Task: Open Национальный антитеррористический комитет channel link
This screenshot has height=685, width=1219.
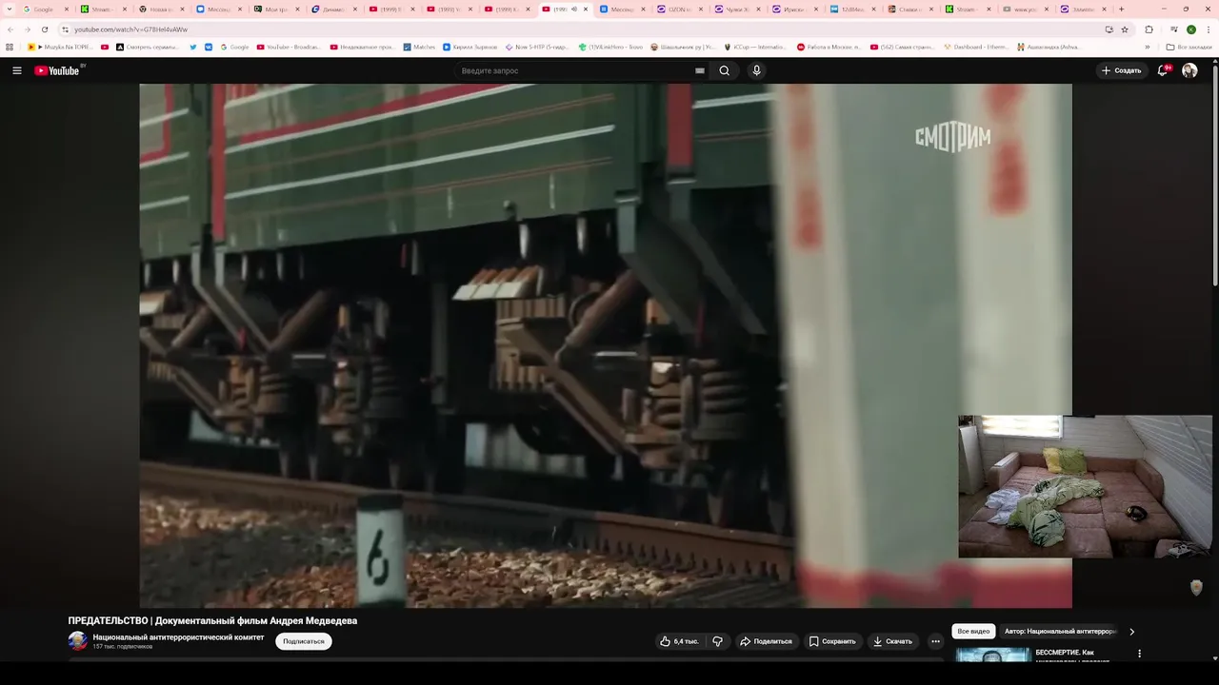Action: [178, 637]
